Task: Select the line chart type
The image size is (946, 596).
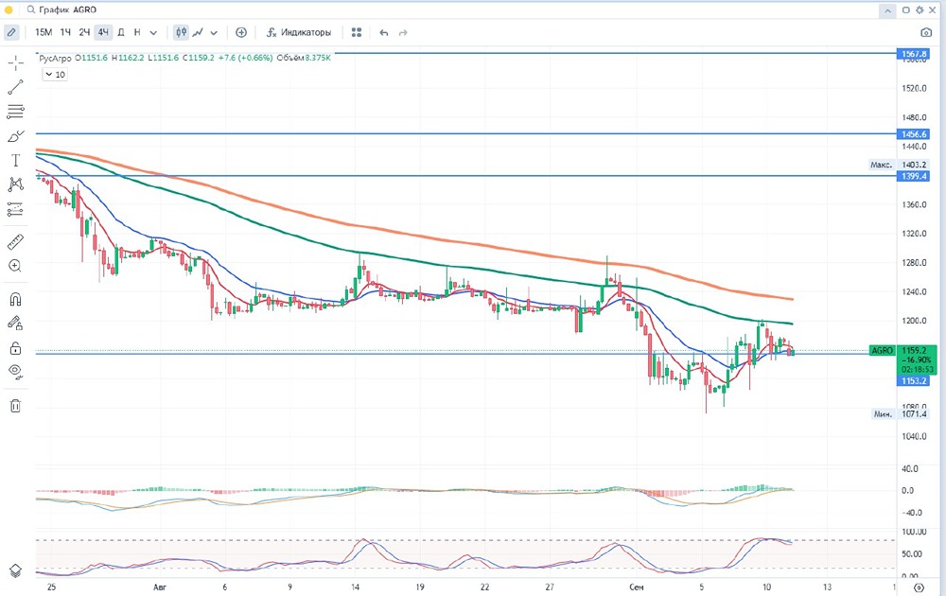Action: click(x=198, y=32)
